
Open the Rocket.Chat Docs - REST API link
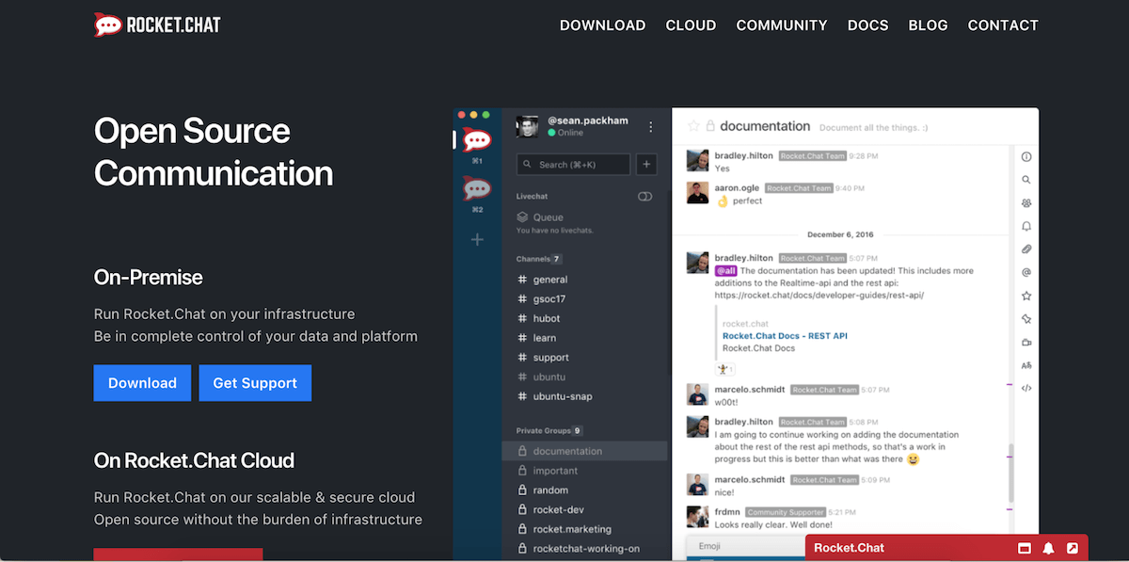pos(785,336)
